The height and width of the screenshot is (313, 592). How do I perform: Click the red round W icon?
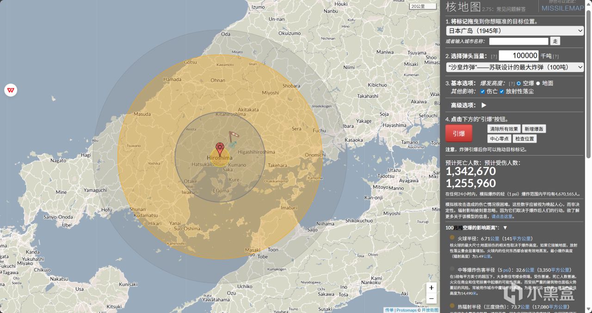[11, 90]
